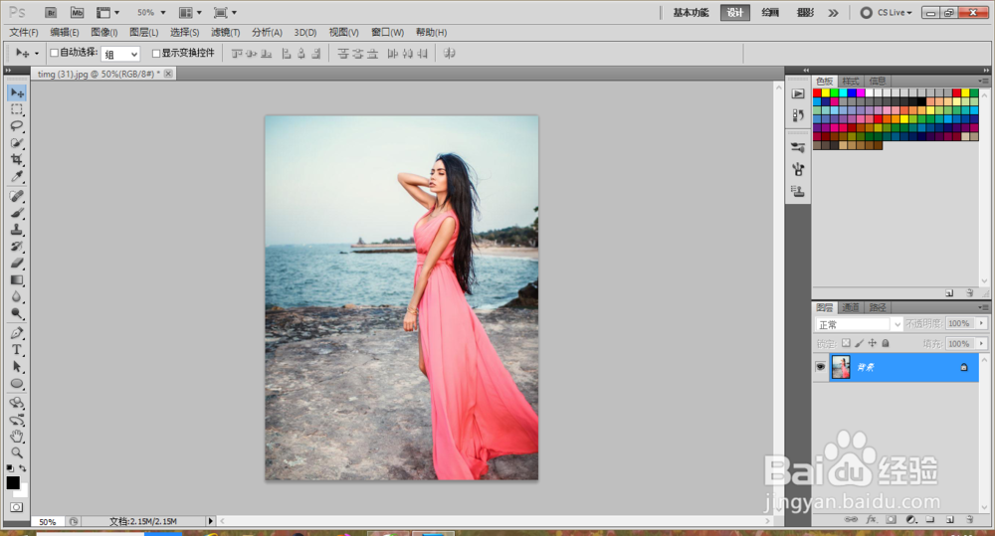This screenshot has height=536, width=995.
Task: Select the Eraser tool
Action: (17, 263)
